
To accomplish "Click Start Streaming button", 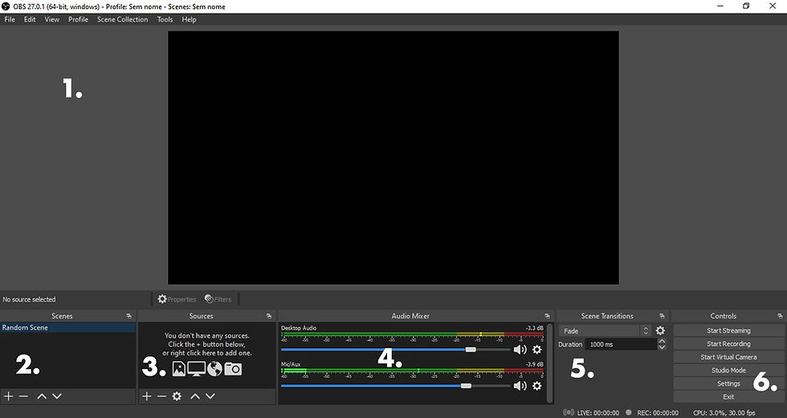I will click(x=729, y=331).
